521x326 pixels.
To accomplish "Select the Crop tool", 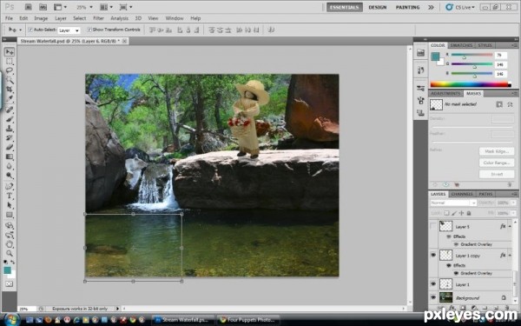I will click(x=10, y=90).
